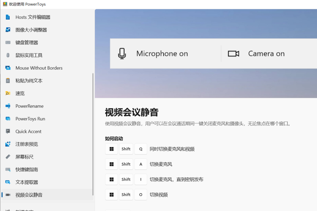
Task: Click Windows key in the I shortcut row
Action: tap(112, 179)
